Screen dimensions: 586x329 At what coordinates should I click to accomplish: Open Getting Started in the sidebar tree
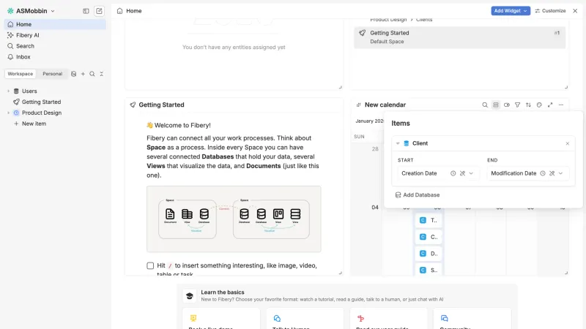(x=41, y=102)
